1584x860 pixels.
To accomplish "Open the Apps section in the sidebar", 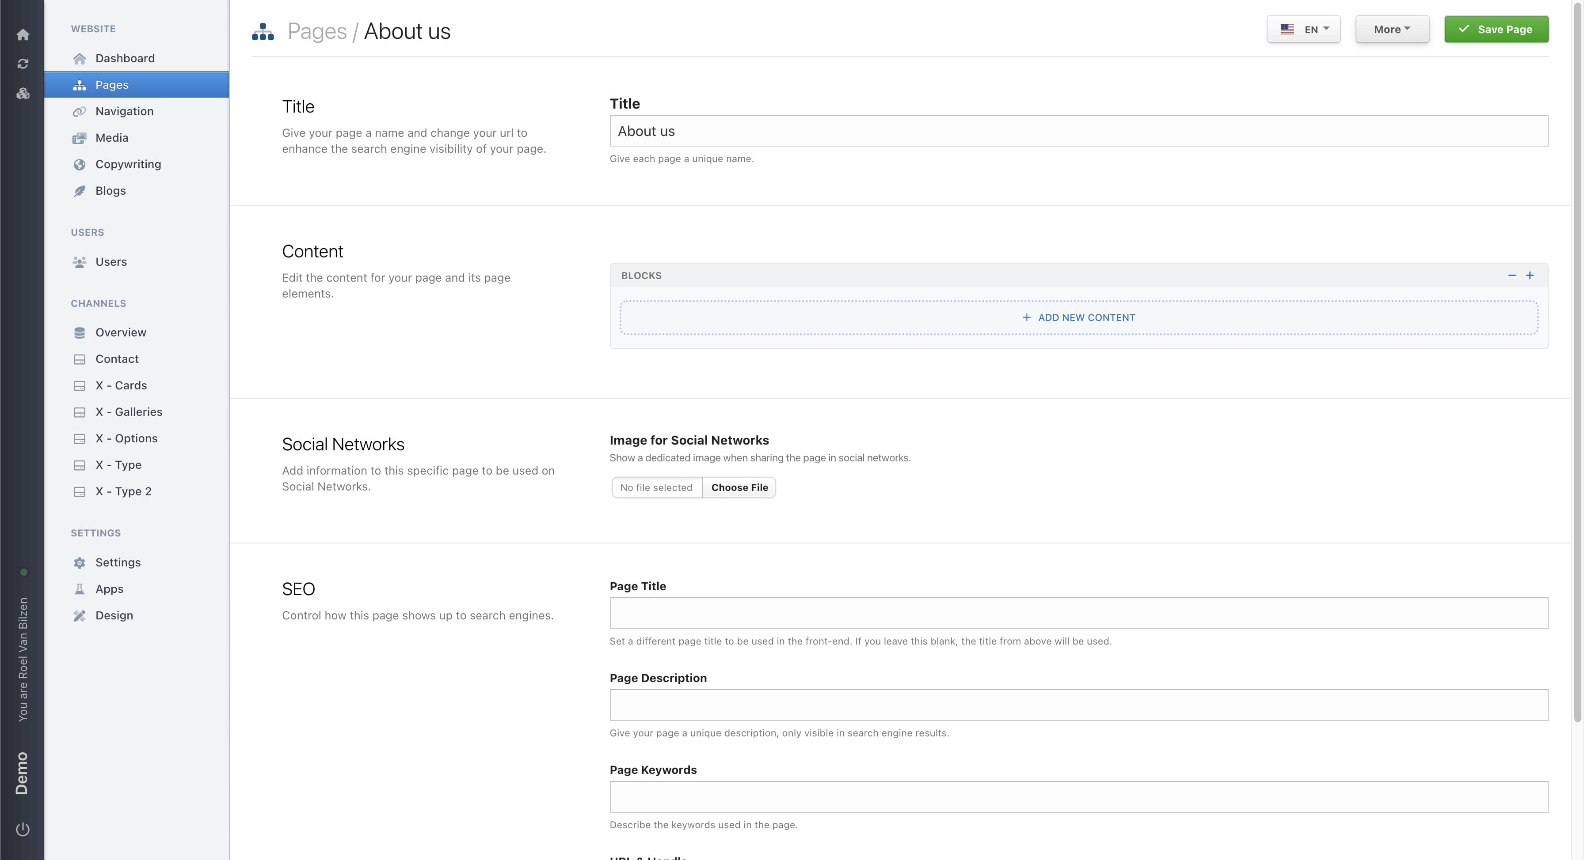I will pyautogui.click(x=110, y=588).
